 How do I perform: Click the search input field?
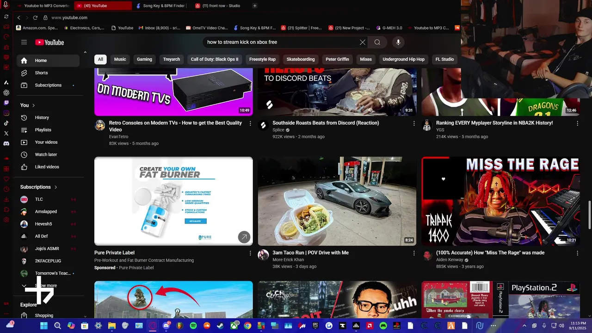(282, 42)
